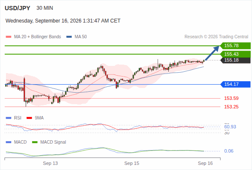
Task: Click the 9MA legend label
Action: pyautogui.click(x=39, y=118)
